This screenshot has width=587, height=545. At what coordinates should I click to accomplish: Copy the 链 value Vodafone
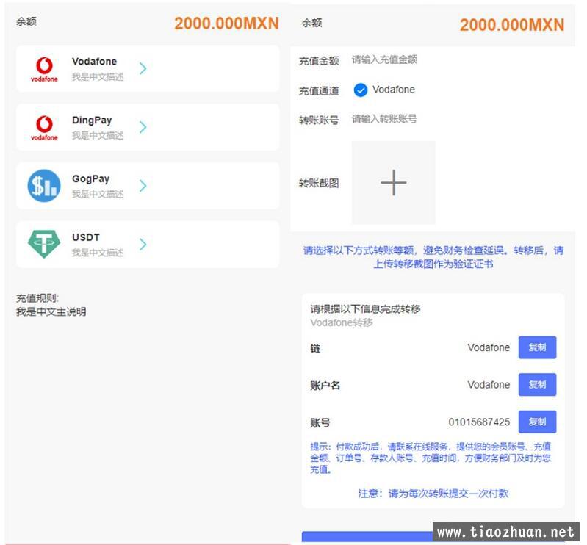(x=537, y=347)
